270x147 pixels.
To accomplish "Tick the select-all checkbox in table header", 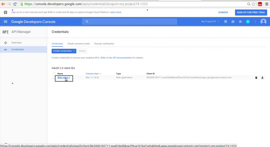I will (x=54, y=74).
